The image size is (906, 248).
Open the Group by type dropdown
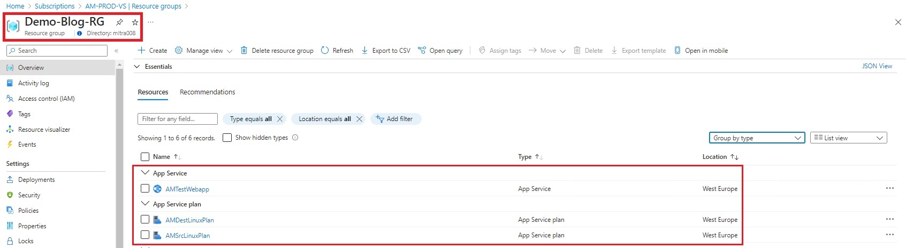(757, 138)
